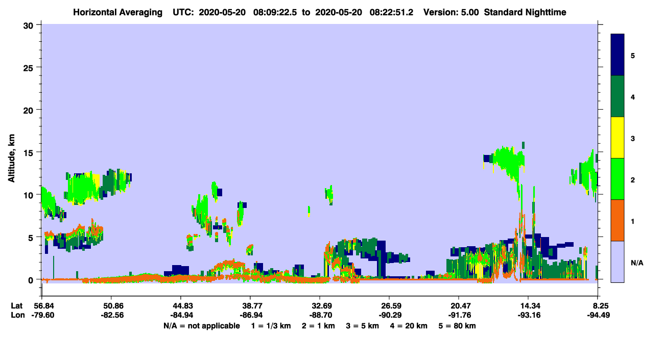
Task: Click the lavender N/A colorbar segment
Action: (x=618, y=261)
